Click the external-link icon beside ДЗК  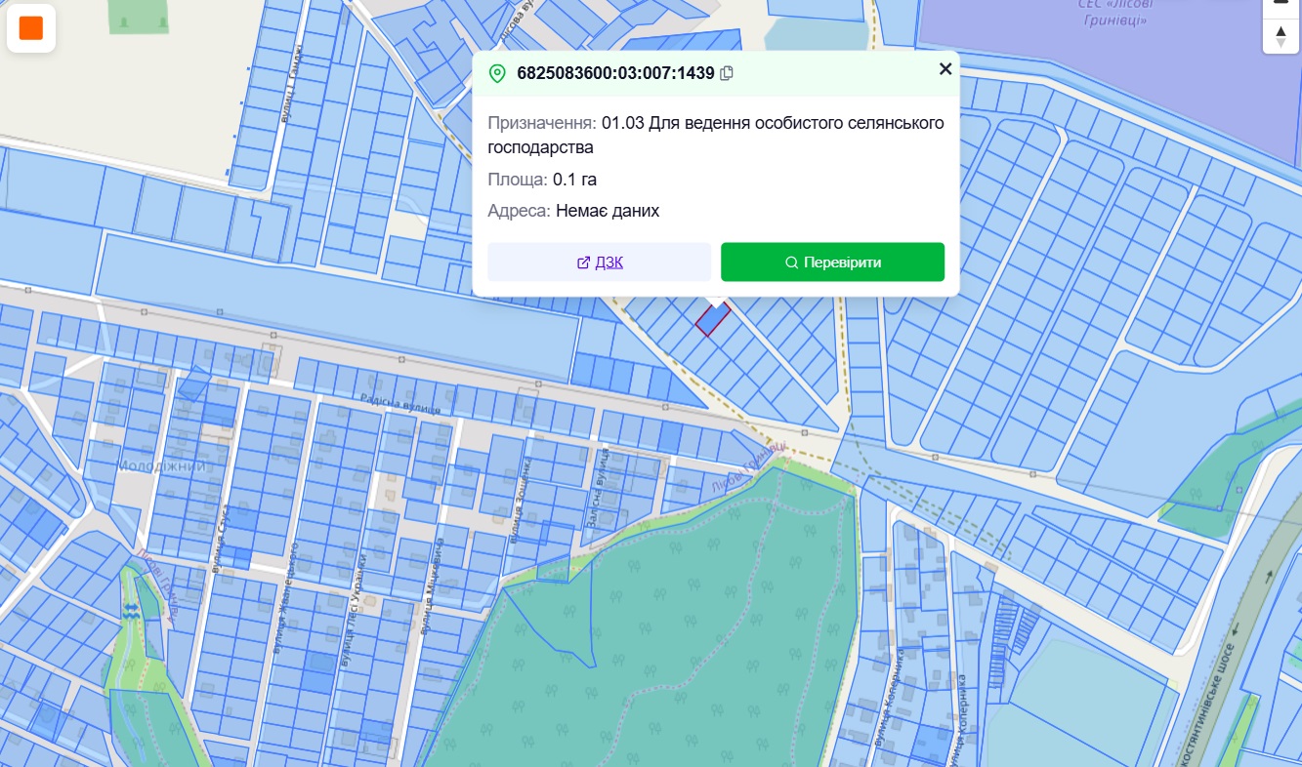pos(583,262)
